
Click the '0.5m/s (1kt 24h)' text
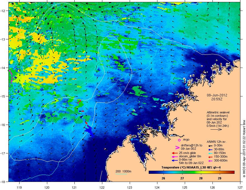[218, 126]
